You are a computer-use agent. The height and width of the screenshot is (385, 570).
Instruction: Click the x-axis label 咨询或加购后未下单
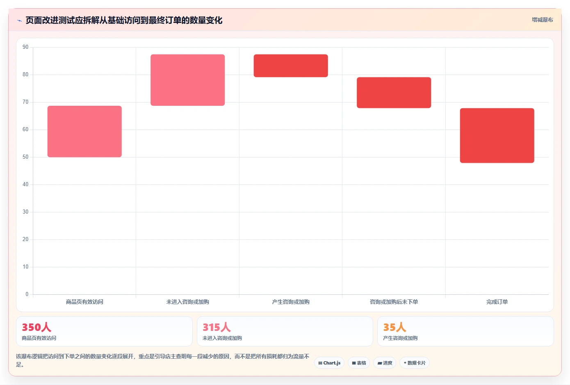[394, 302]
